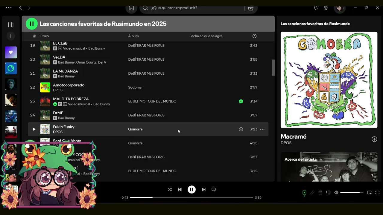
Task: Sort by 'Fecha en que se agre...' column
Action: click(207, 36)
